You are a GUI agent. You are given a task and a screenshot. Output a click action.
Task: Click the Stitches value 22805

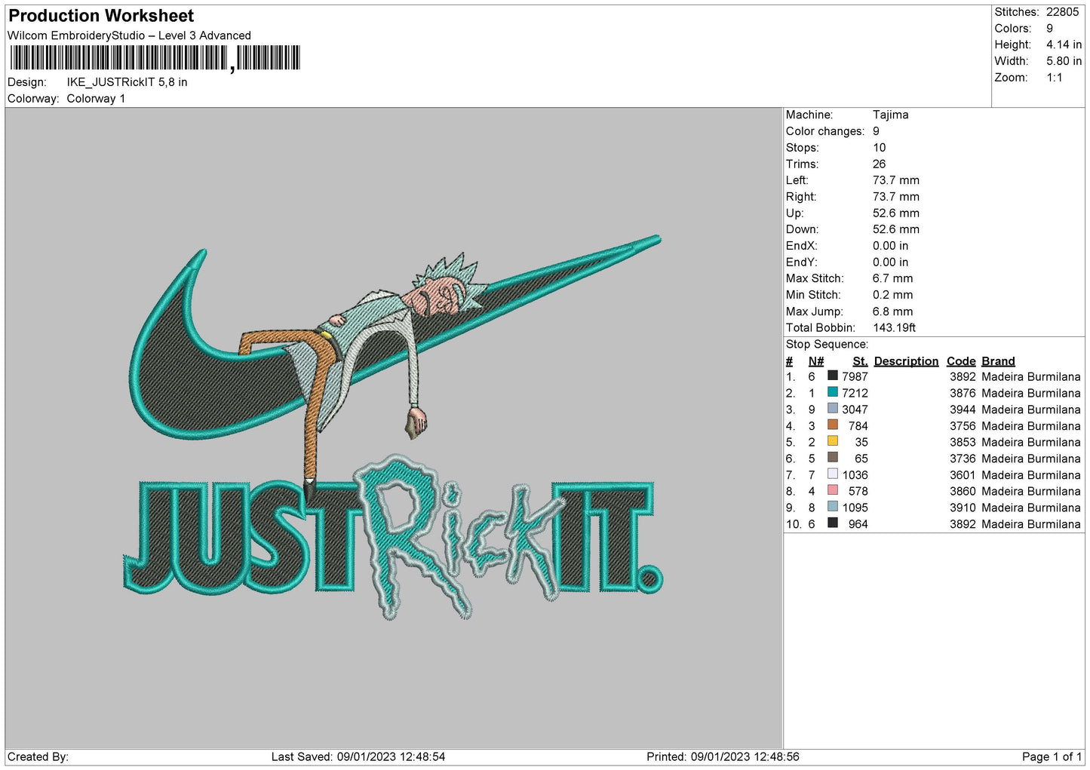pyautogui.click(x=1062, y=12)
